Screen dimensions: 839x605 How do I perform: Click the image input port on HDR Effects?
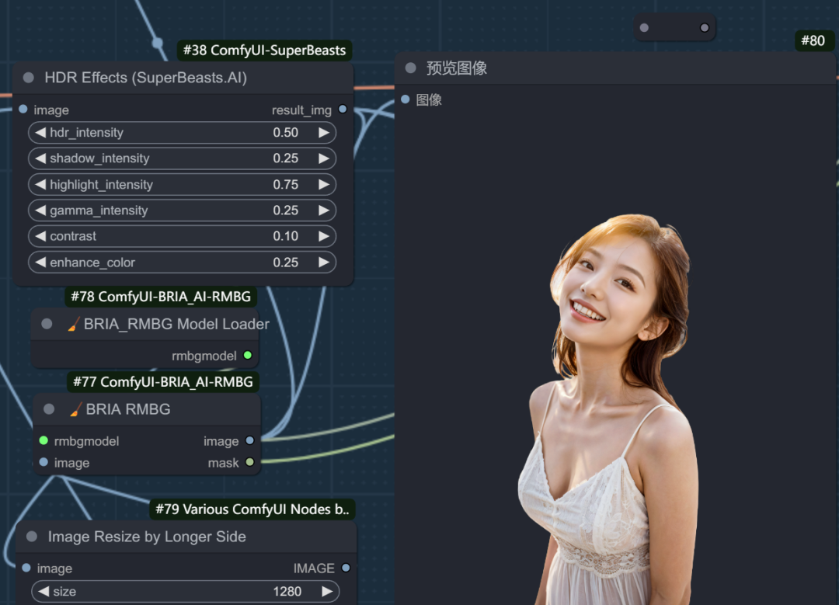pos(23,110)
